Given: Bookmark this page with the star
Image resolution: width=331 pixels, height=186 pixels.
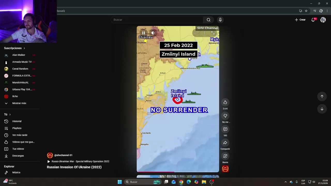Looking at the screenshot, I should (x=306, y=11).
